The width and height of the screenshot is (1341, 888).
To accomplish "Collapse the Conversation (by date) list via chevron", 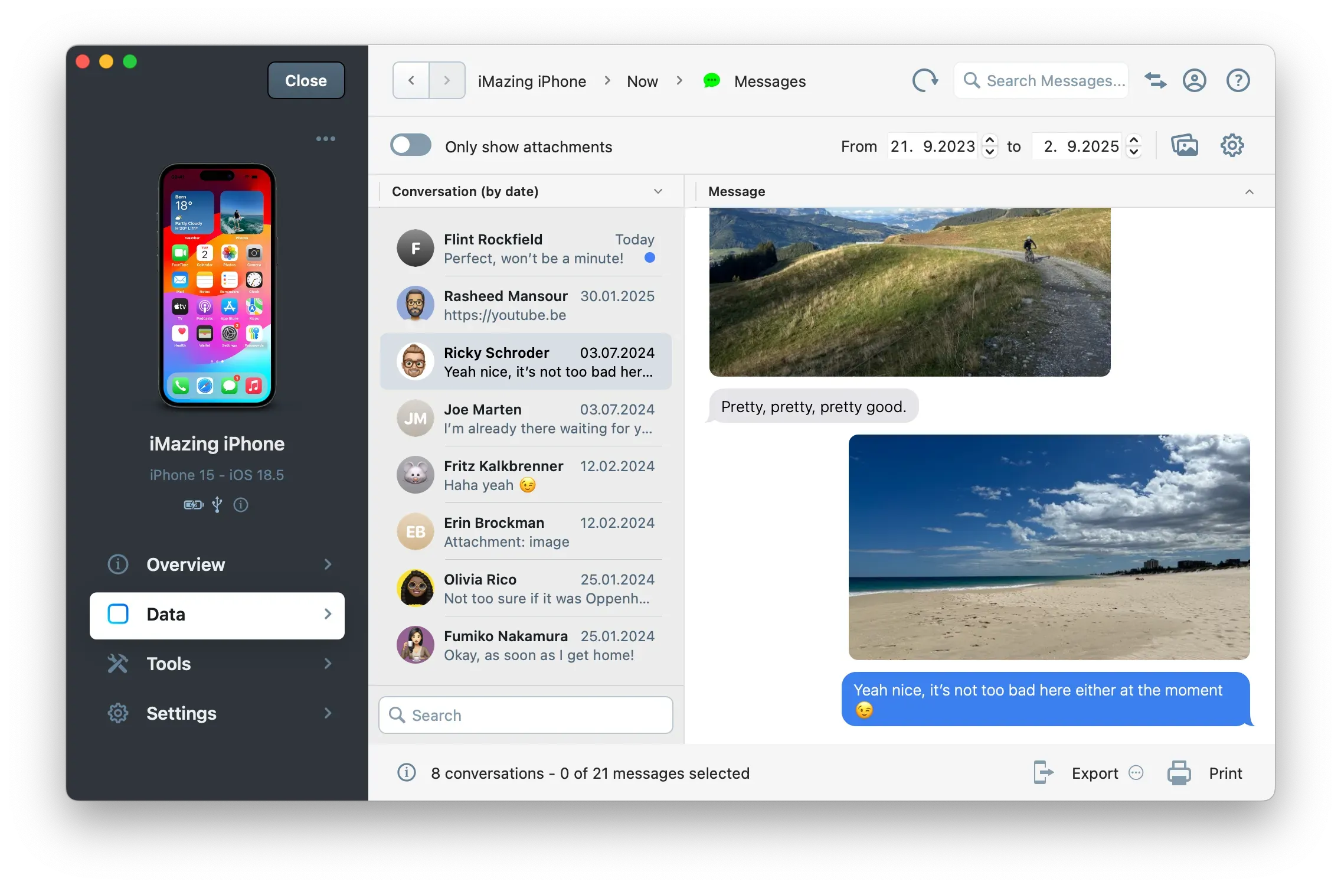I will (658, 191).
